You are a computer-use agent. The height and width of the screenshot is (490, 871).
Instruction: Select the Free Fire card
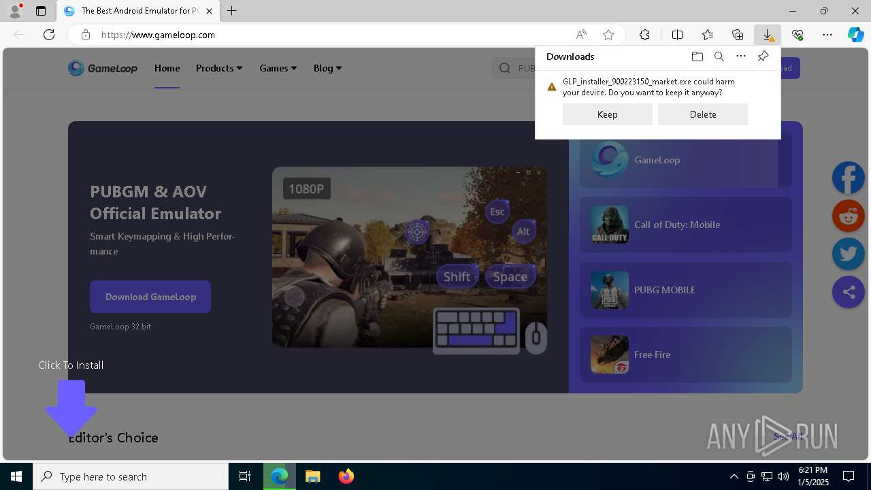tap(686, 355)
